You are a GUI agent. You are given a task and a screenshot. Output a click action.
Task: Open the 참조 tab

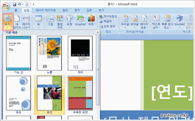65,10
